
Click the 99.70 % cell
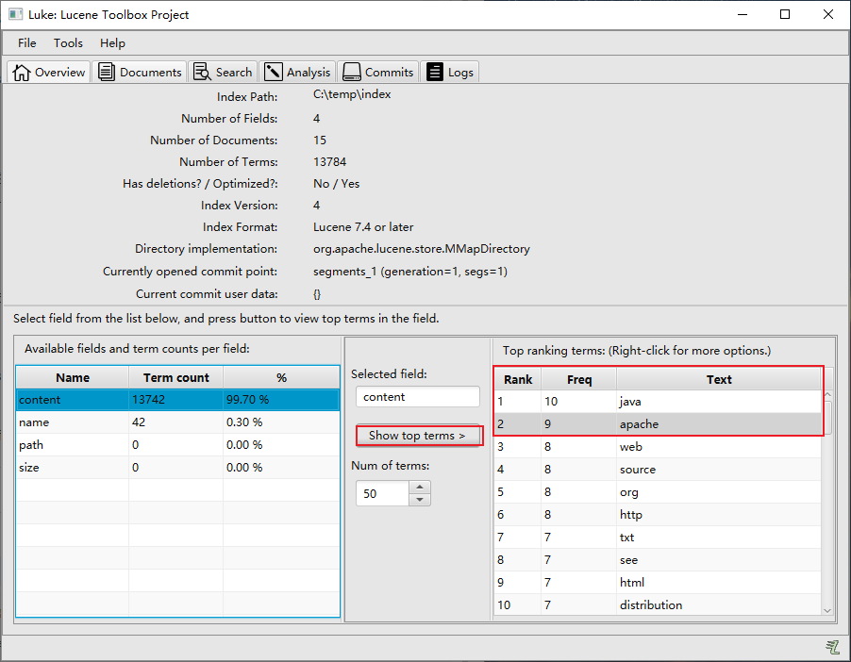click(x=282, y=400)
